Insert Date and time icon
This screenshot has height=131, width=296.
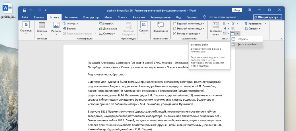pyautogui.click(x=233, y=28)
